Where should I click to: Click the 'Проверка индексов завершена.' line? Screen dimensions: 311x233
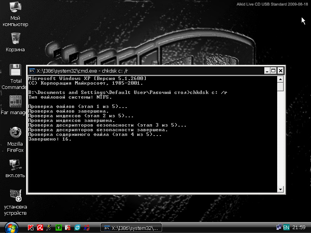72,120
